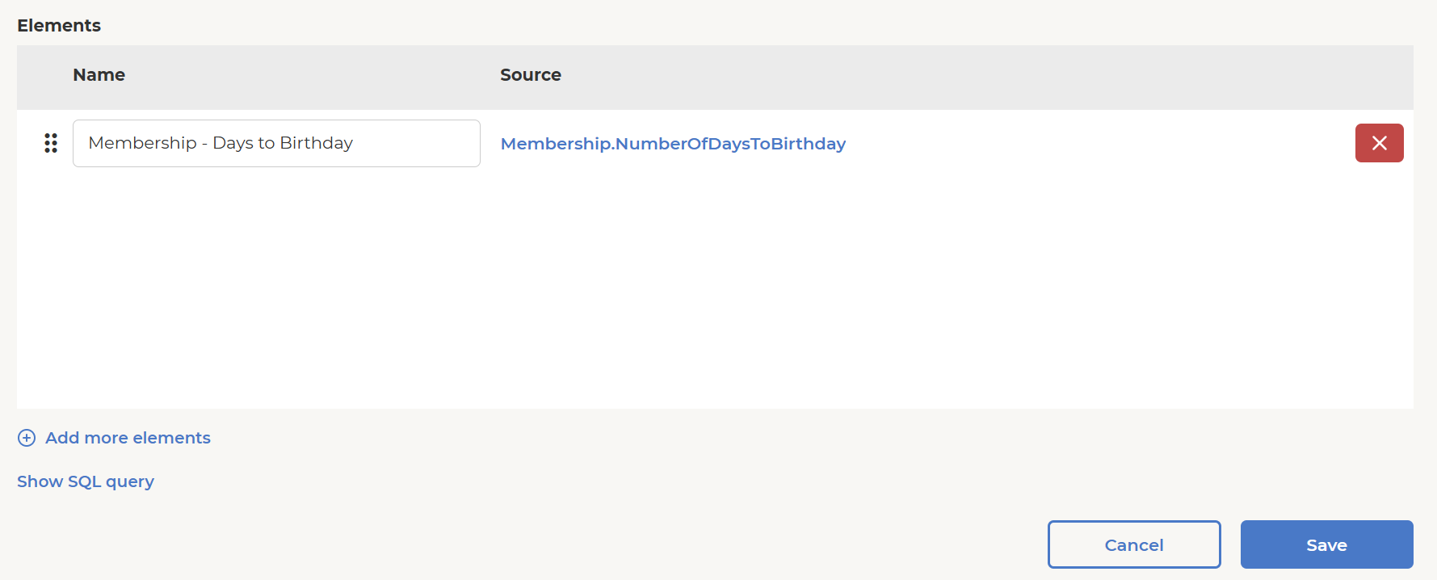The height and width of the screenshot is (580, 1437).
Task: Click the Elements section heading
Action: [x=59, y=26]
